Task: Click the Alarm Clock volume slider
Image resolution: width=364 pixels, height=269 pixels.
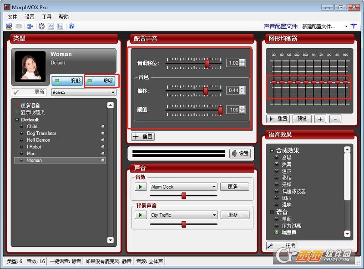Action: [184, 196]
